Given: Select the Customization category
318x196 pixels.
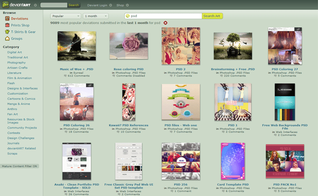Looking at the screenshot, I should click(18, 93).
